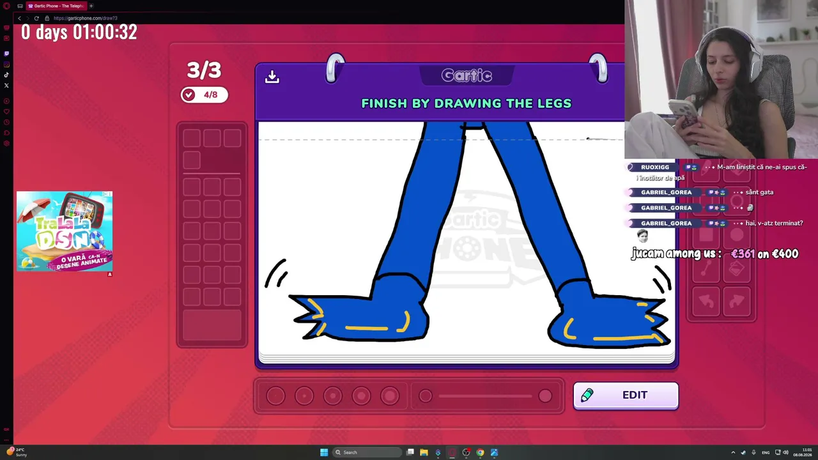Redo the stroke with the forward arrow

(737, 301)
